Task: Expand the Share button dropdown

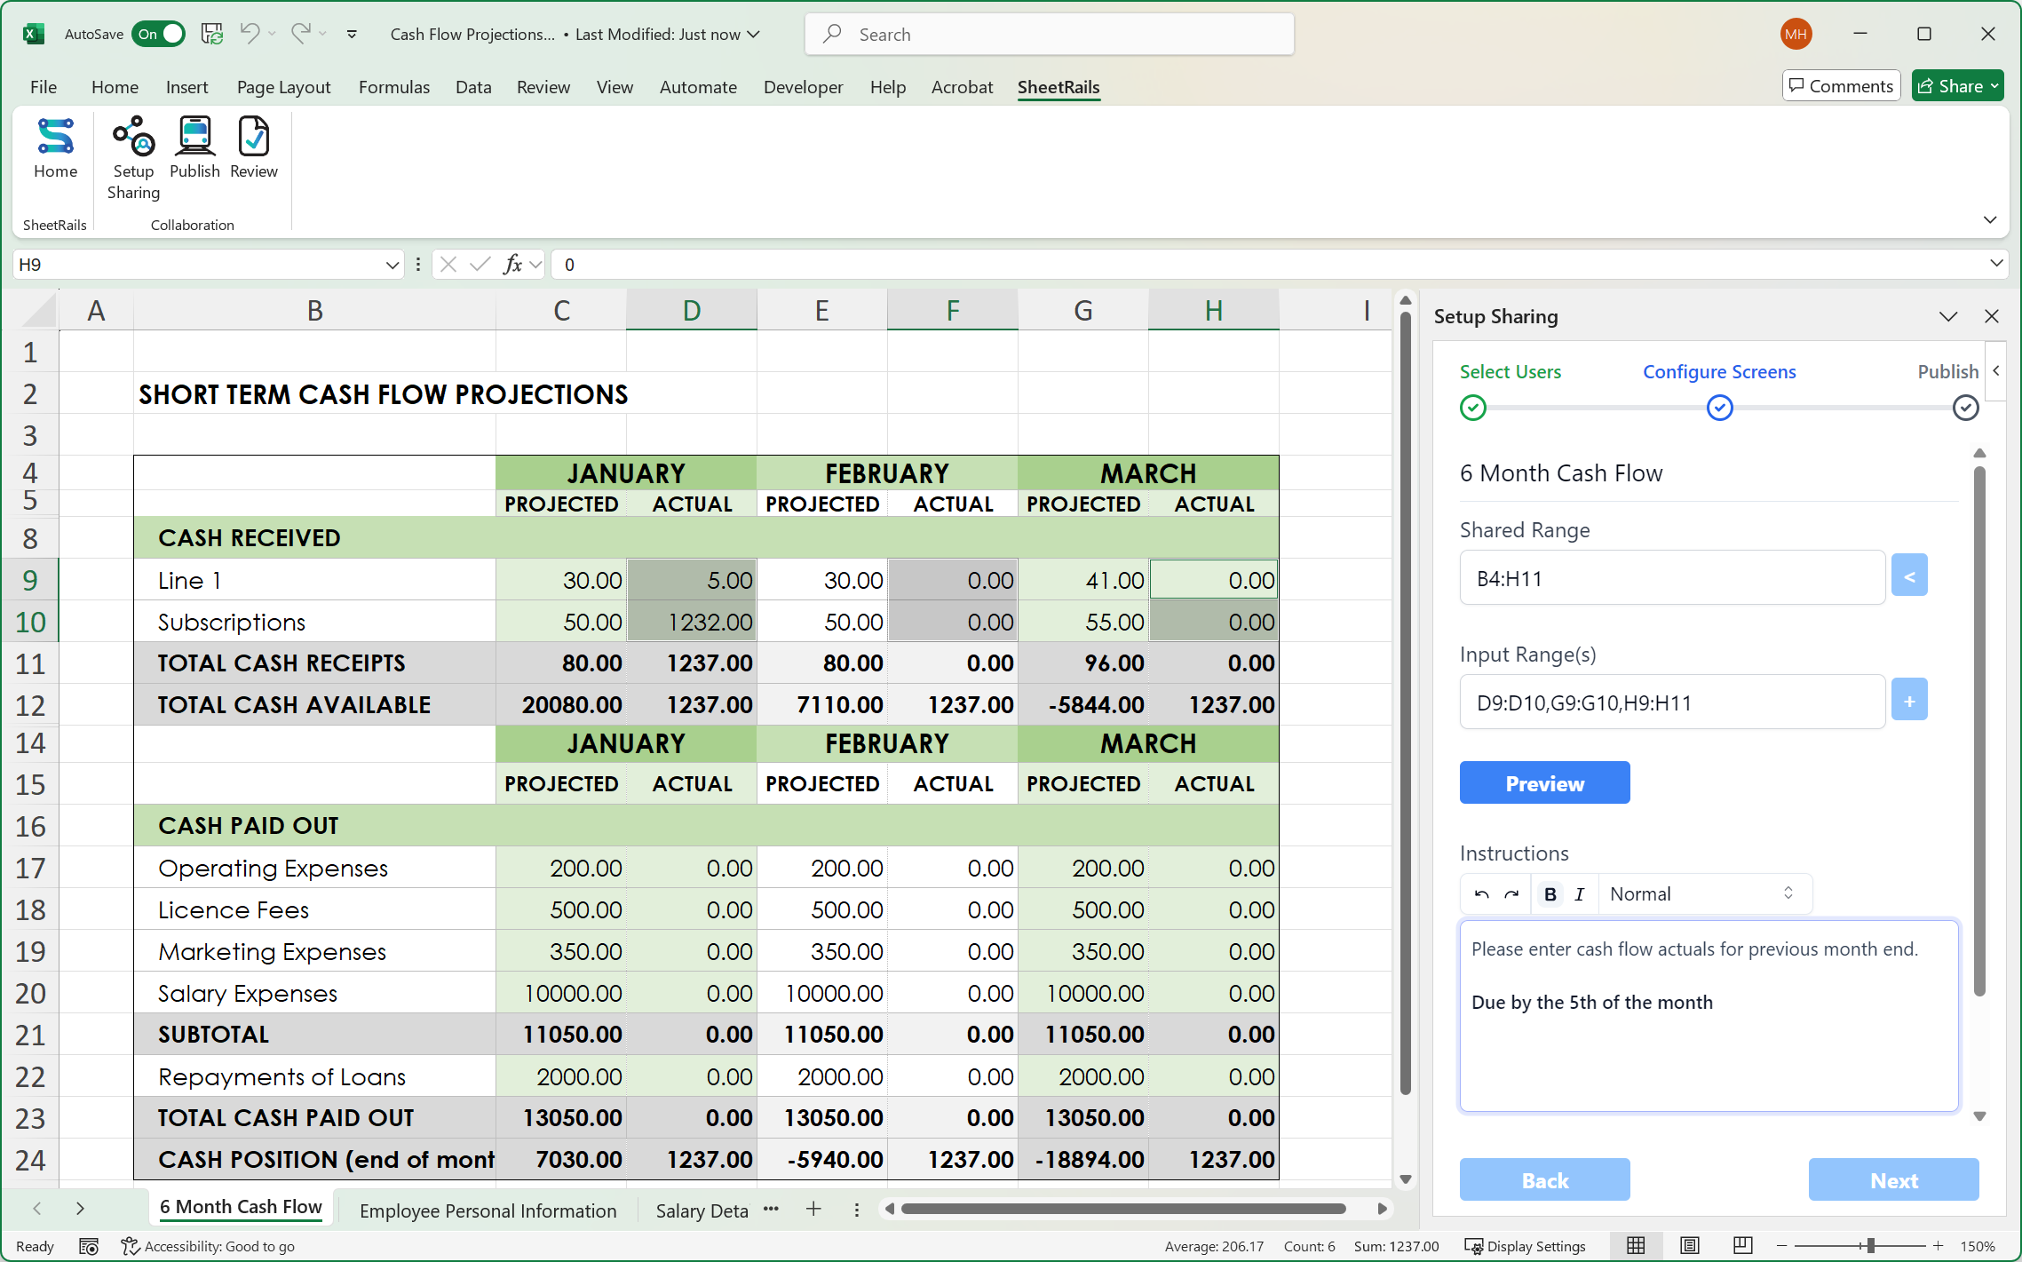Action: (x=1994, y=86)
